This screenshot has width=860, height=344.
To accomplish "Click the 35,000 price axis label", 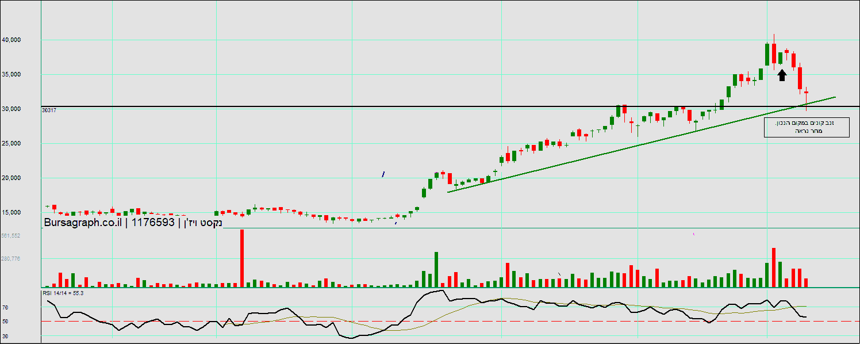I will 28,75.
